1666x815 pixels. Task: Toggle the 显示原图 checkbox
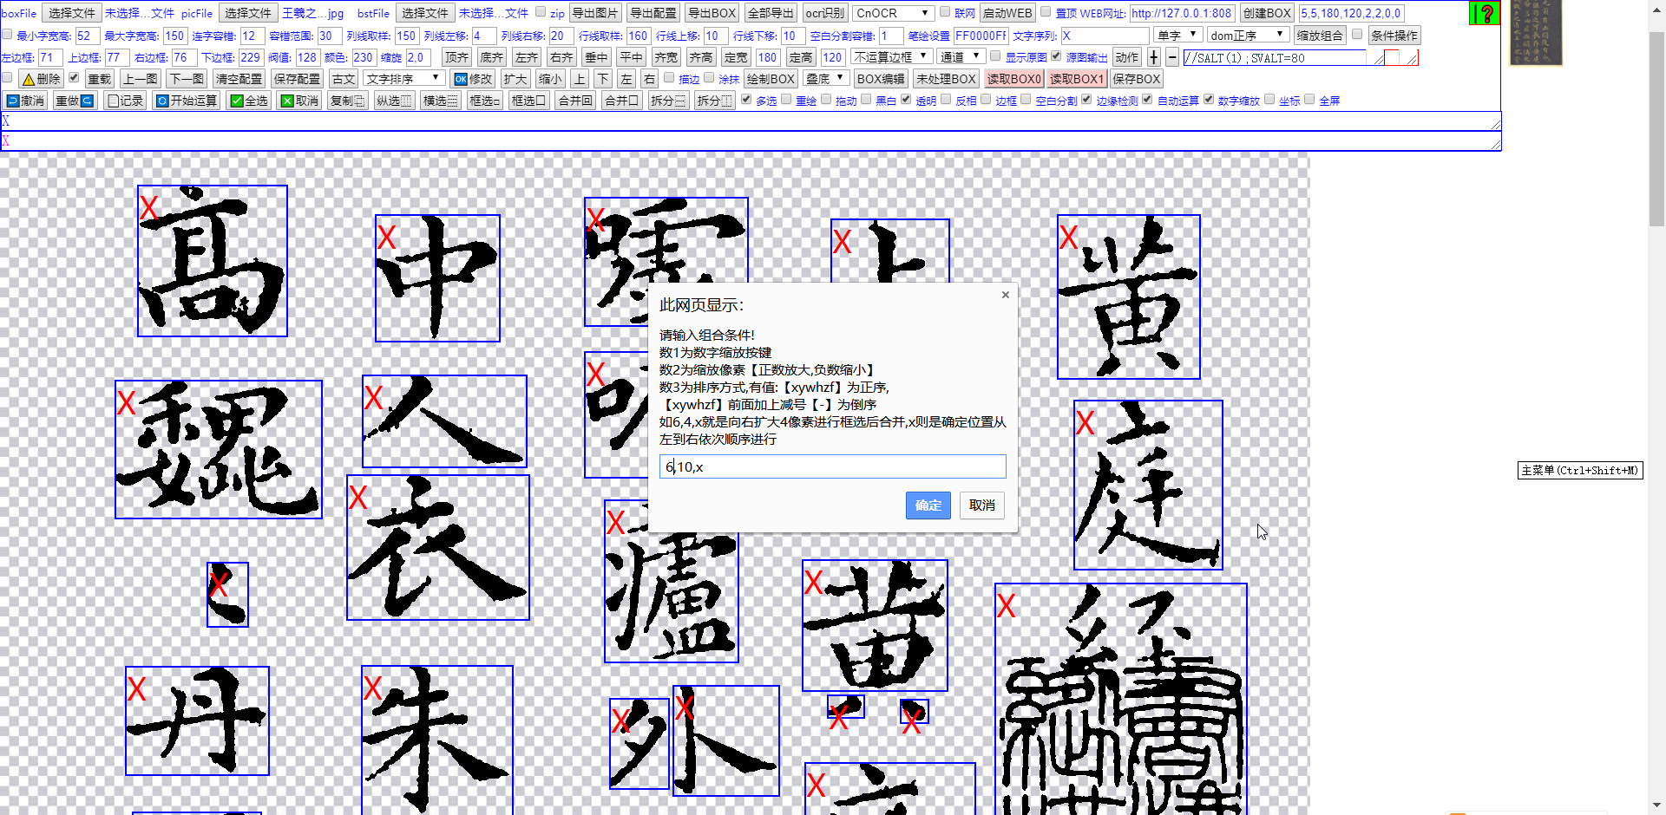(x=995, y=56)
